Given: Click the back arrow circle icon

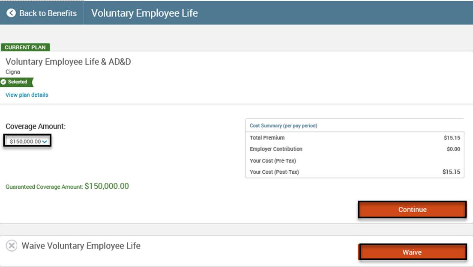Looking at the screenshot, I should click(11, 13).
